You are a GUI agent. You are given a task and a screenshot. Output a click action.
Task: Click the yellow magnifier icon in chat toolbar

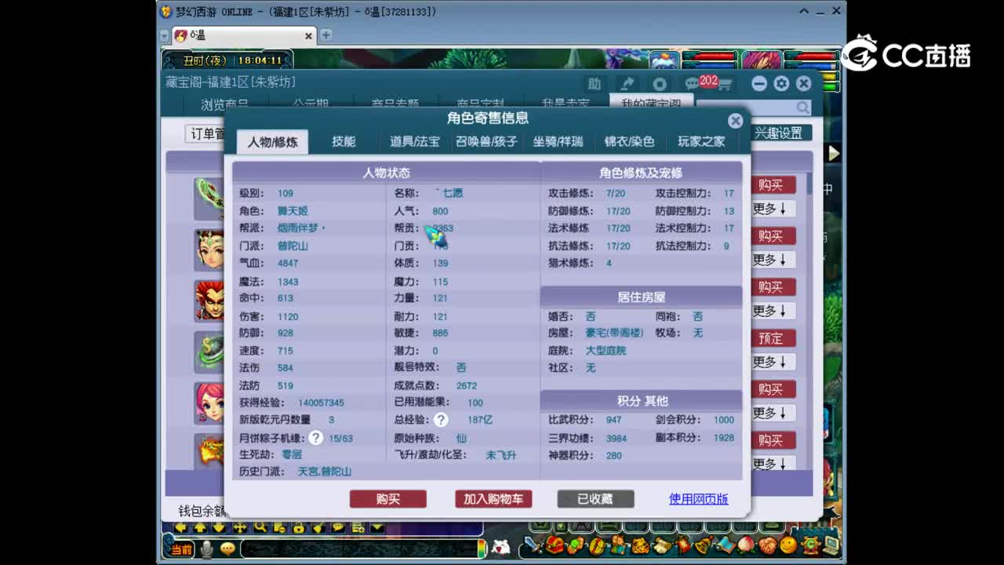pos(260,528)
